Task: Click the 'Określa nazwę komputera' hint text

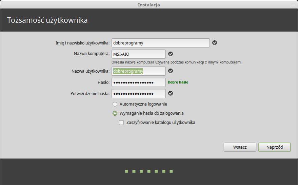Action: (x=177, y=62)
